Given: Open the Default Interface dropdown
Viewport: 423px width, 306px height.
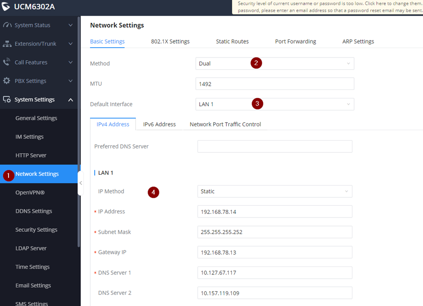Looking at the screenshot, I should pos(274,104).
